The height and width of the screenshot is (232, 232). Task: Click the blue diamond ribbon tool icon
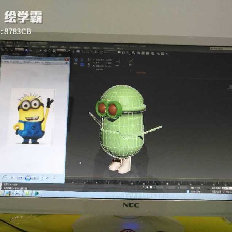point(76,60)
